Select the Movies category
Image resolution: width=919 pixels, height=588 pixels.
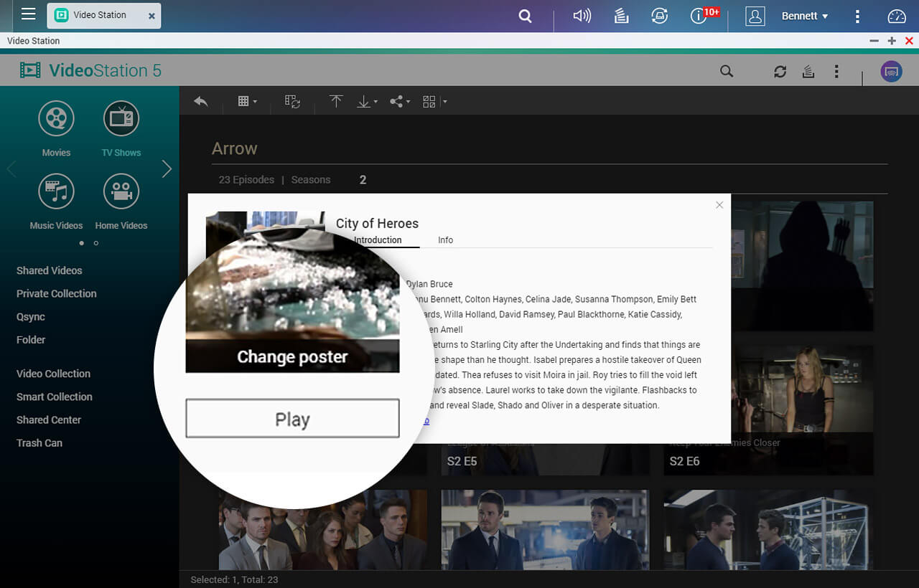[x=56, y=129]
